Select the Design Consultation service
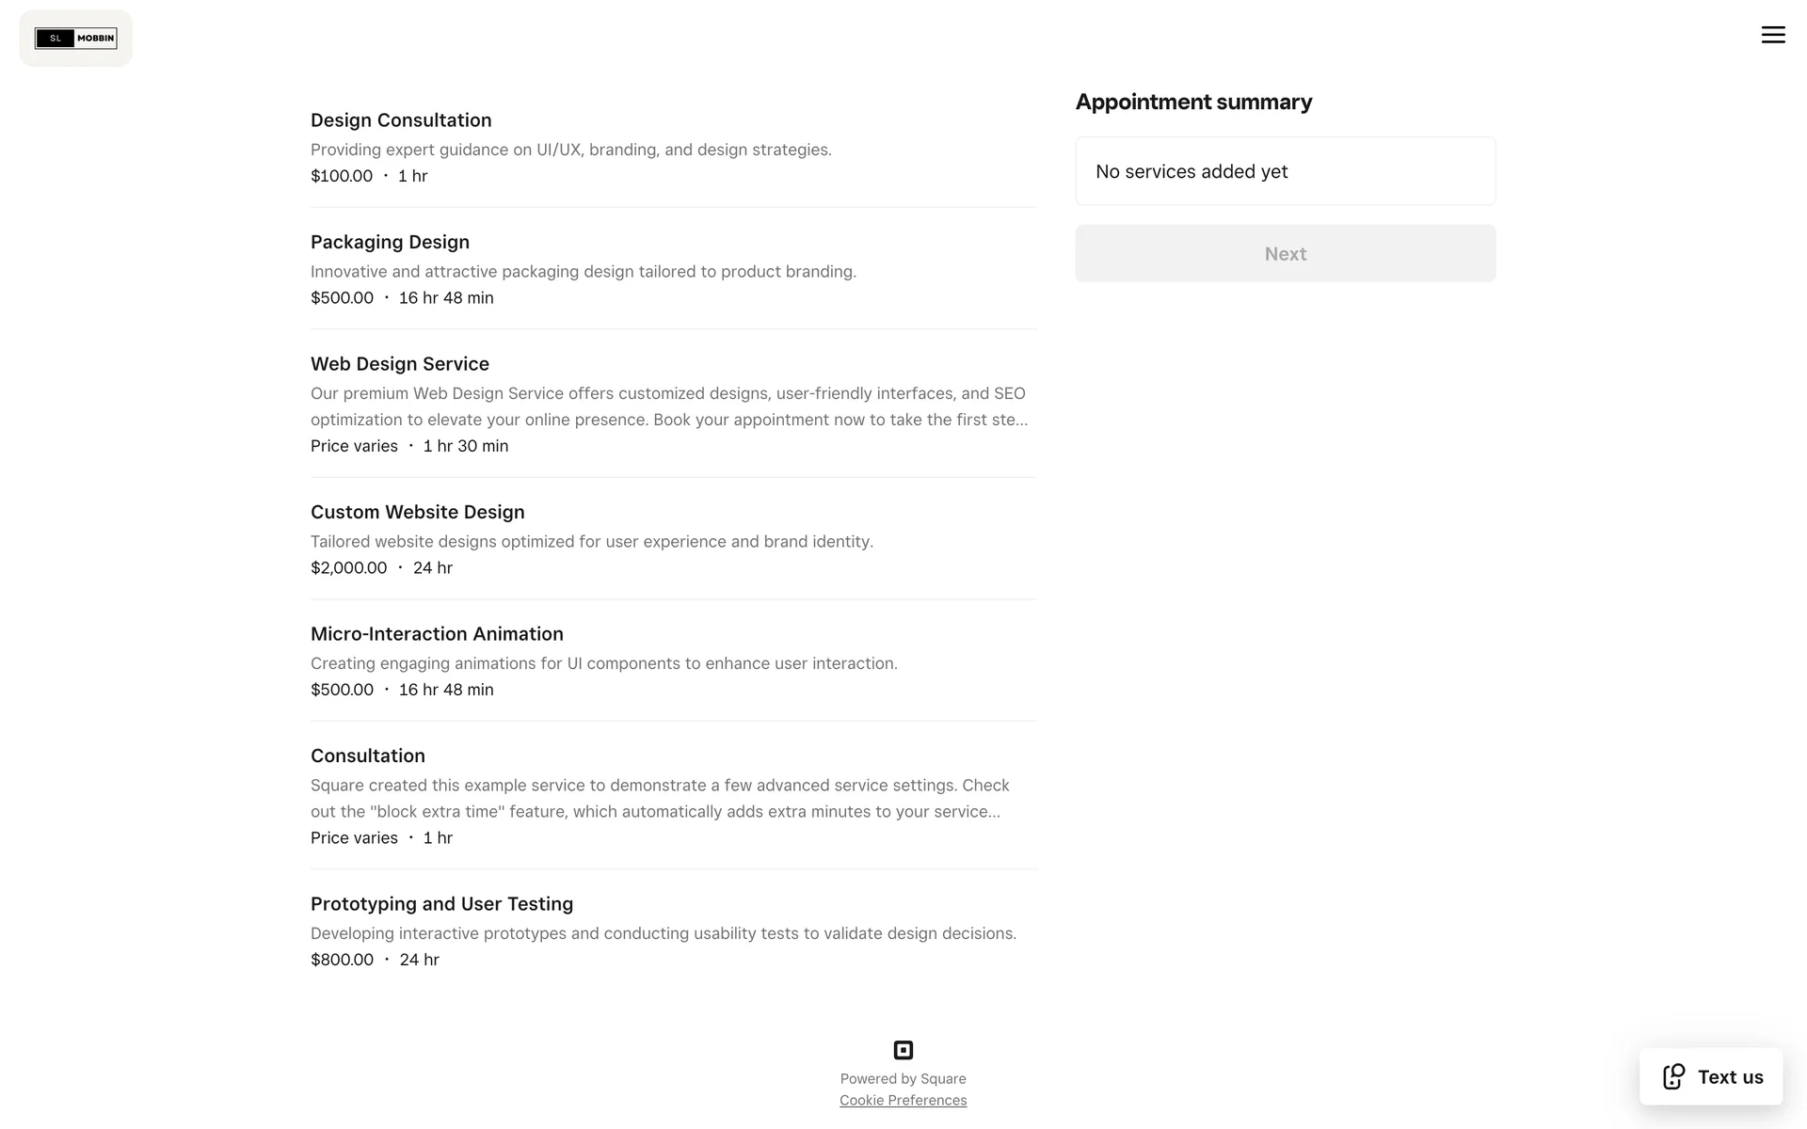 pos(401,120)
